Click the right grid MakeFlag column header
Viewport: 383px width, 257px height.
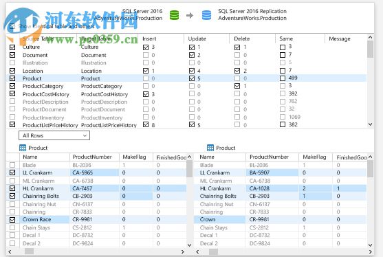[314, 157]
